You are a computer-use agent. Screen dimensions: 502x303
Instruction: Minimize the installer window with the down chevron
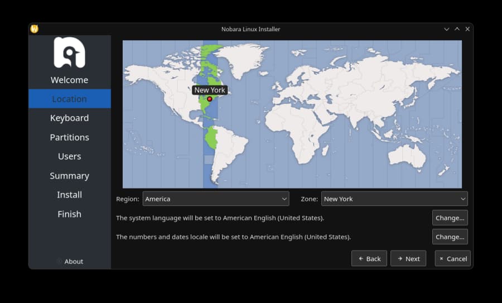point(446,29)
